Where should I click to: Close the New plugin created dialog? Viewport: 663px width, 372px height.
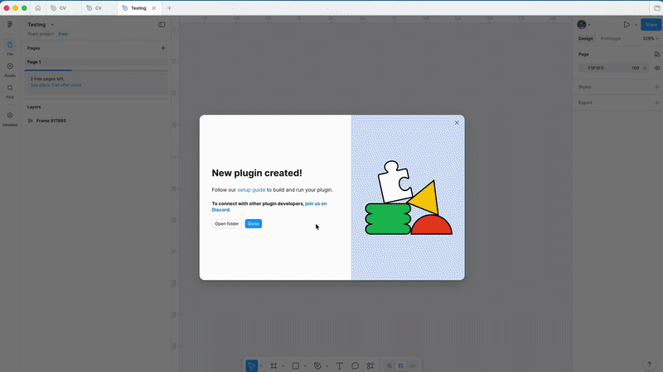(457, 122)
